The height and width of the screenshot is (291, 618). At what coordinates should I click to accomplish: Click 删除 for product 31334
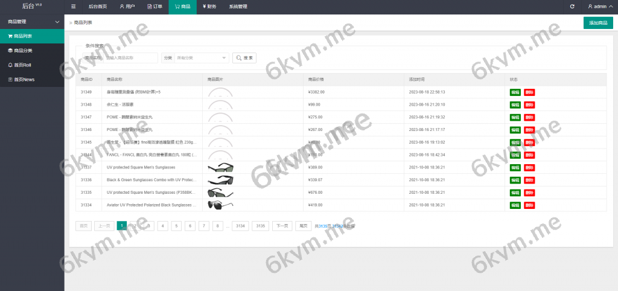click(x=529, y=205)
